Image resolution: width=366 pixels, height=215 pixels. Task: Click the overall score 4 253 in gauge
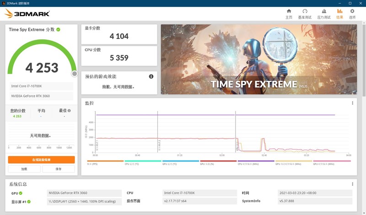(x=42, y=68)
